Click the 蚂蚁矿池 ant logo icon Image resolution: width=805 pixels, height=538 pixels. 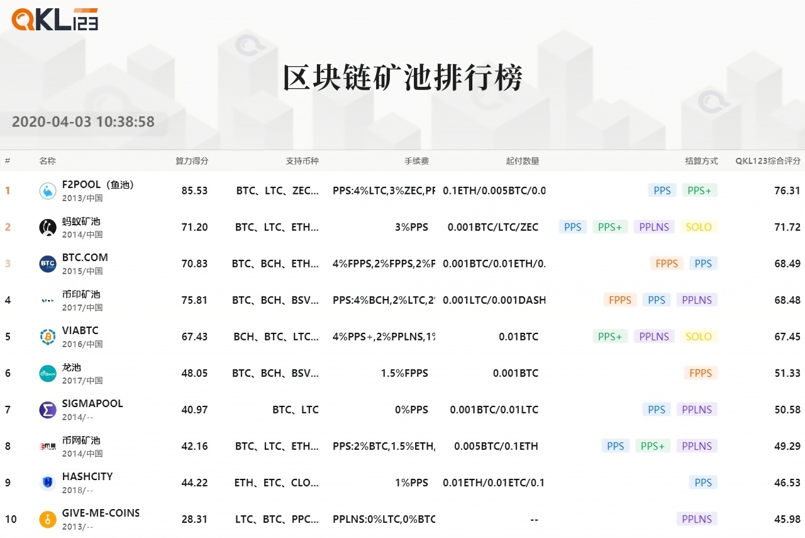48,227
